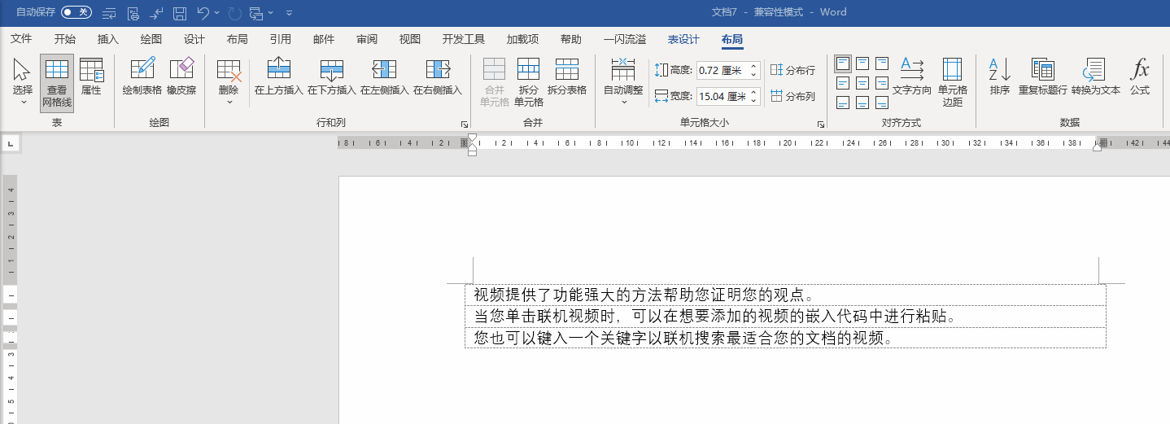The height and width of the screenshot is (424, 1170).
Task: Open the 行和列 dialog launcher
Action: (465, 125)
